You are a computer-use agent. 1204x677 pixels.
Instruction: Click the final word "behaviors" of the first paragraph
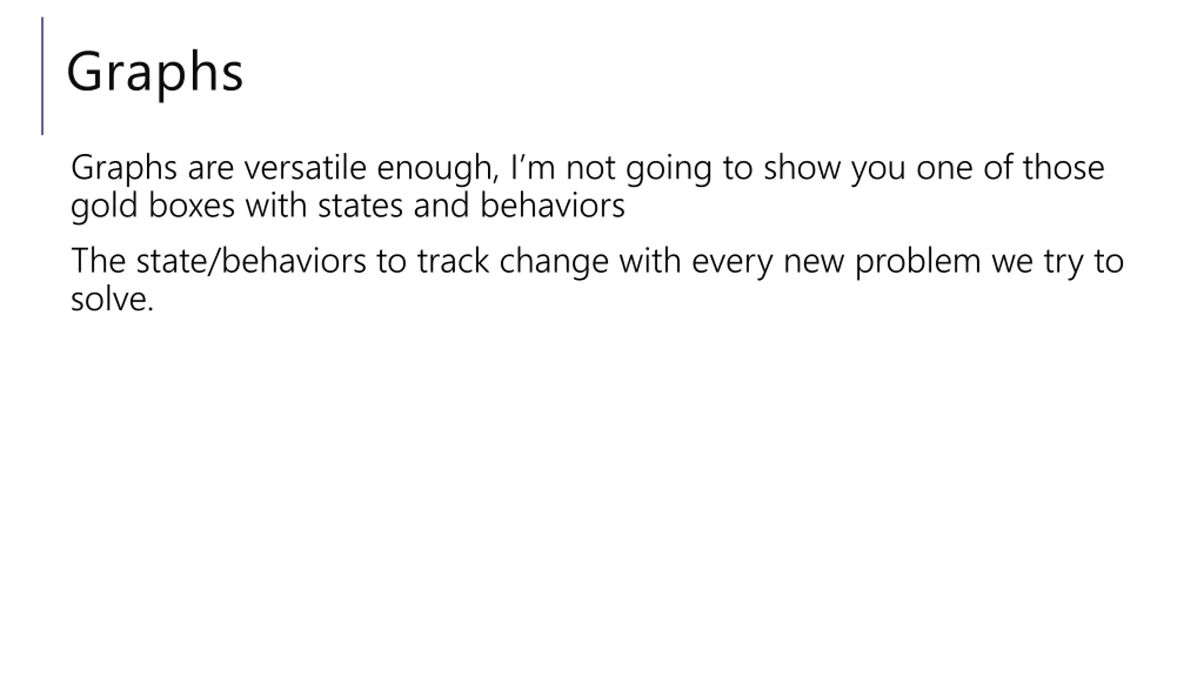pyautogui.click(x=553, y=205)
